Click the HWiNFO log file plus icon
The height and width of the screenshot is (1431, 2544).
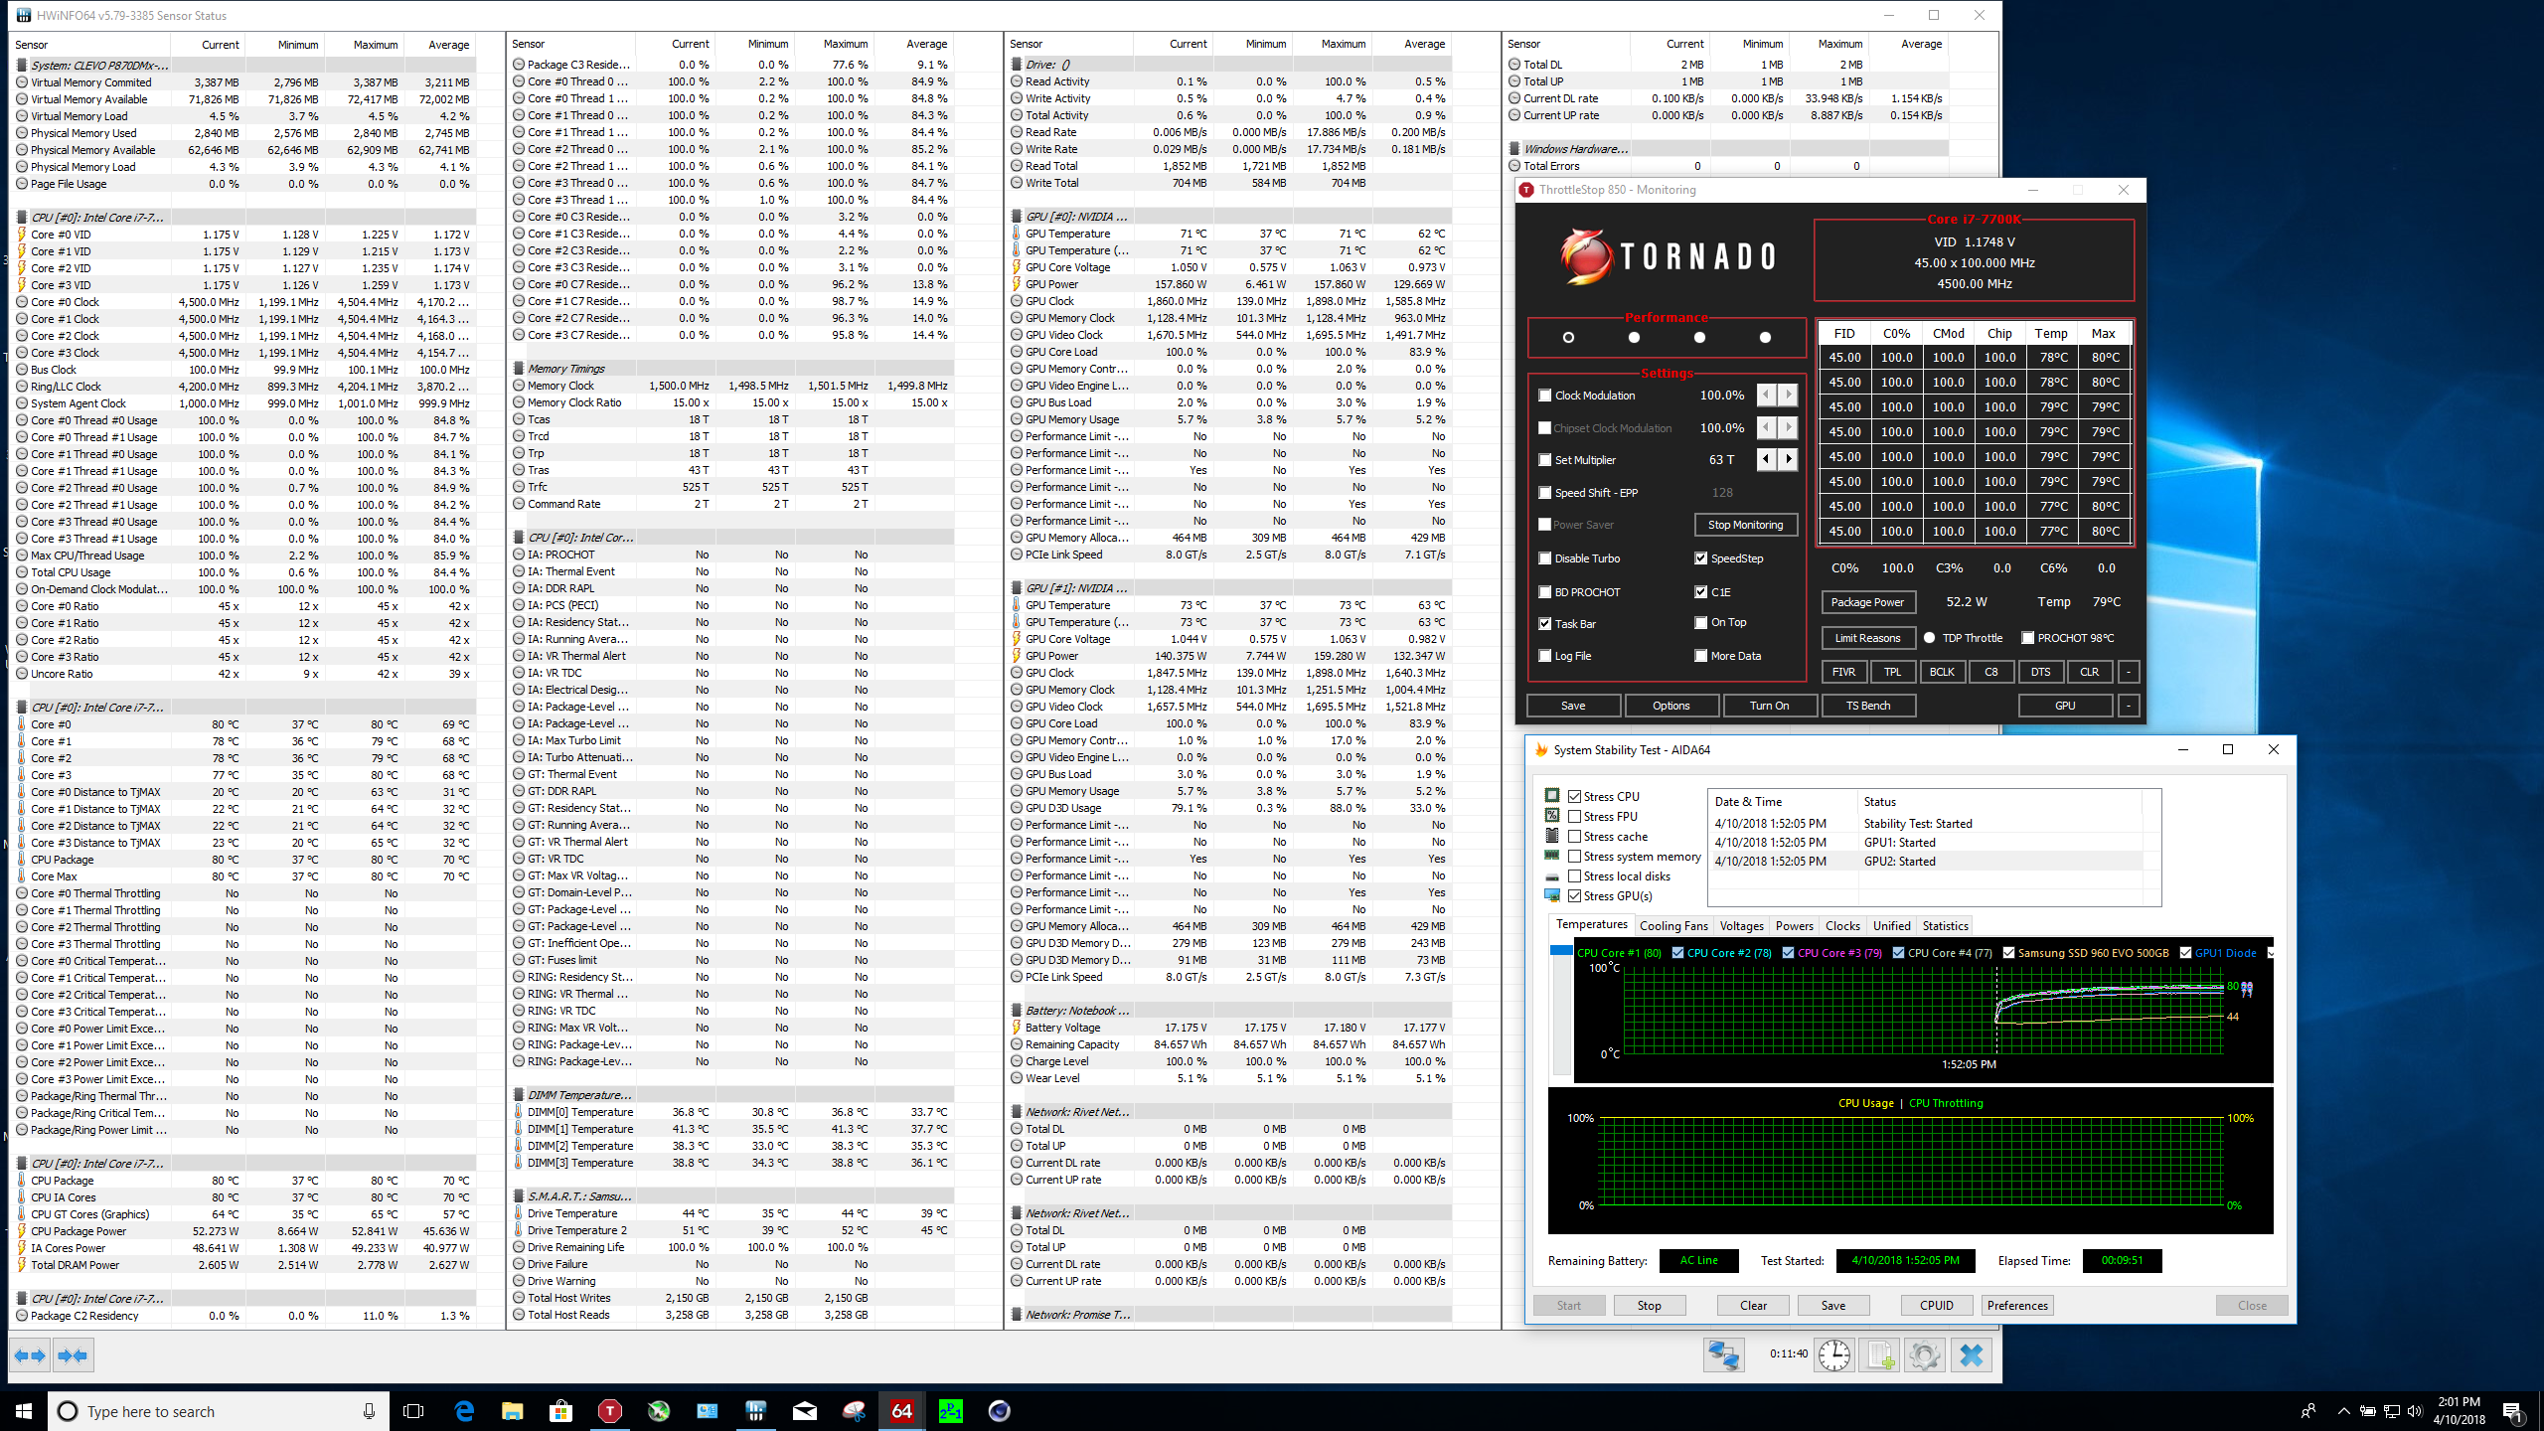click(x=1880, y=1355)
